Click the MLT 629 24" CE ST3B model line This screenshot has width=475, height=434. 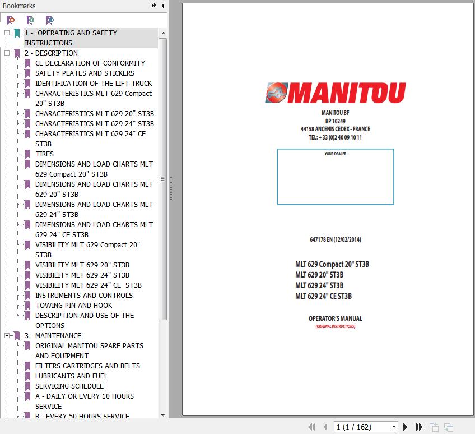coord(324,296)
